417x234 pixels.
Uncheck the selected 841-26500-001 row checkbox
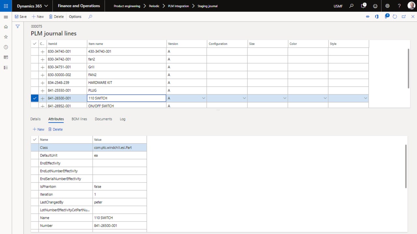pos(35,98)
